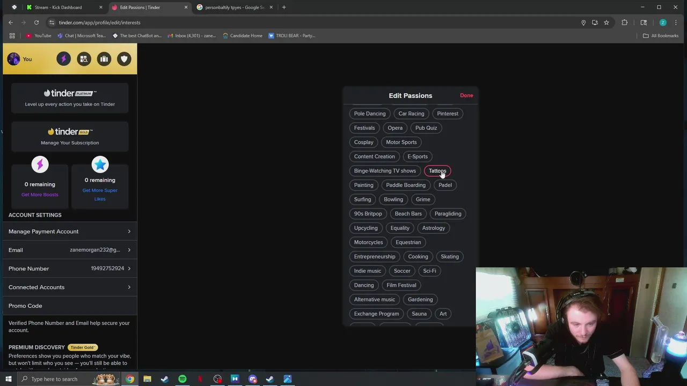
Task: Open the Chrome extensions puzzle icon
Action: [x=624, y=23]
